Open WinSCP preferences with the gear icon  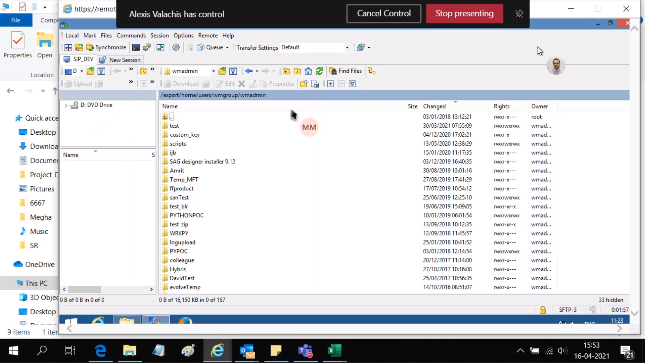(x=176, y=47)
